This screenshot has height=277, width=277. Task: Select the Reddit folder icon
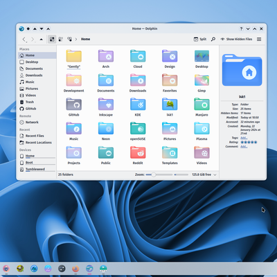coord(138,152)
